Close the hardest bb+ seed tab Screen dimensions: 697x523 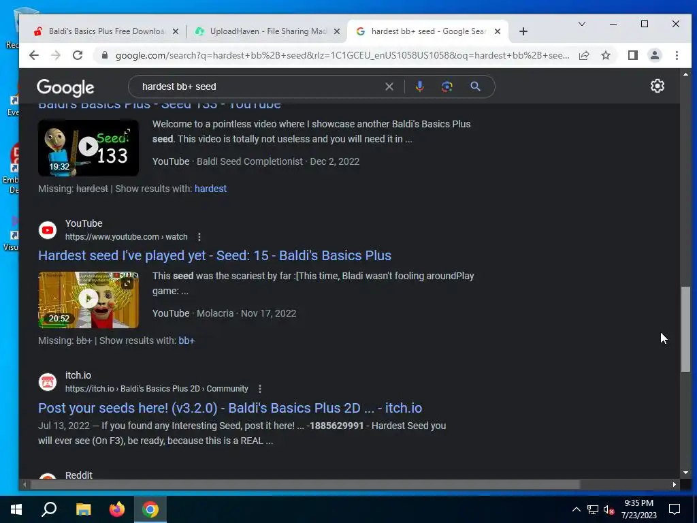click(x=498, y=31)
